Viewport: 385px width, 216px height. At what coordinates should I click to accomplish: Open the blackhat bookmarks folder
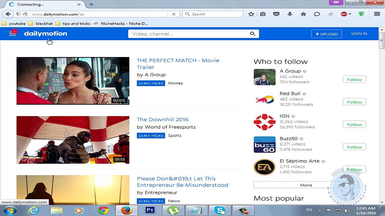tap(40, 23)
